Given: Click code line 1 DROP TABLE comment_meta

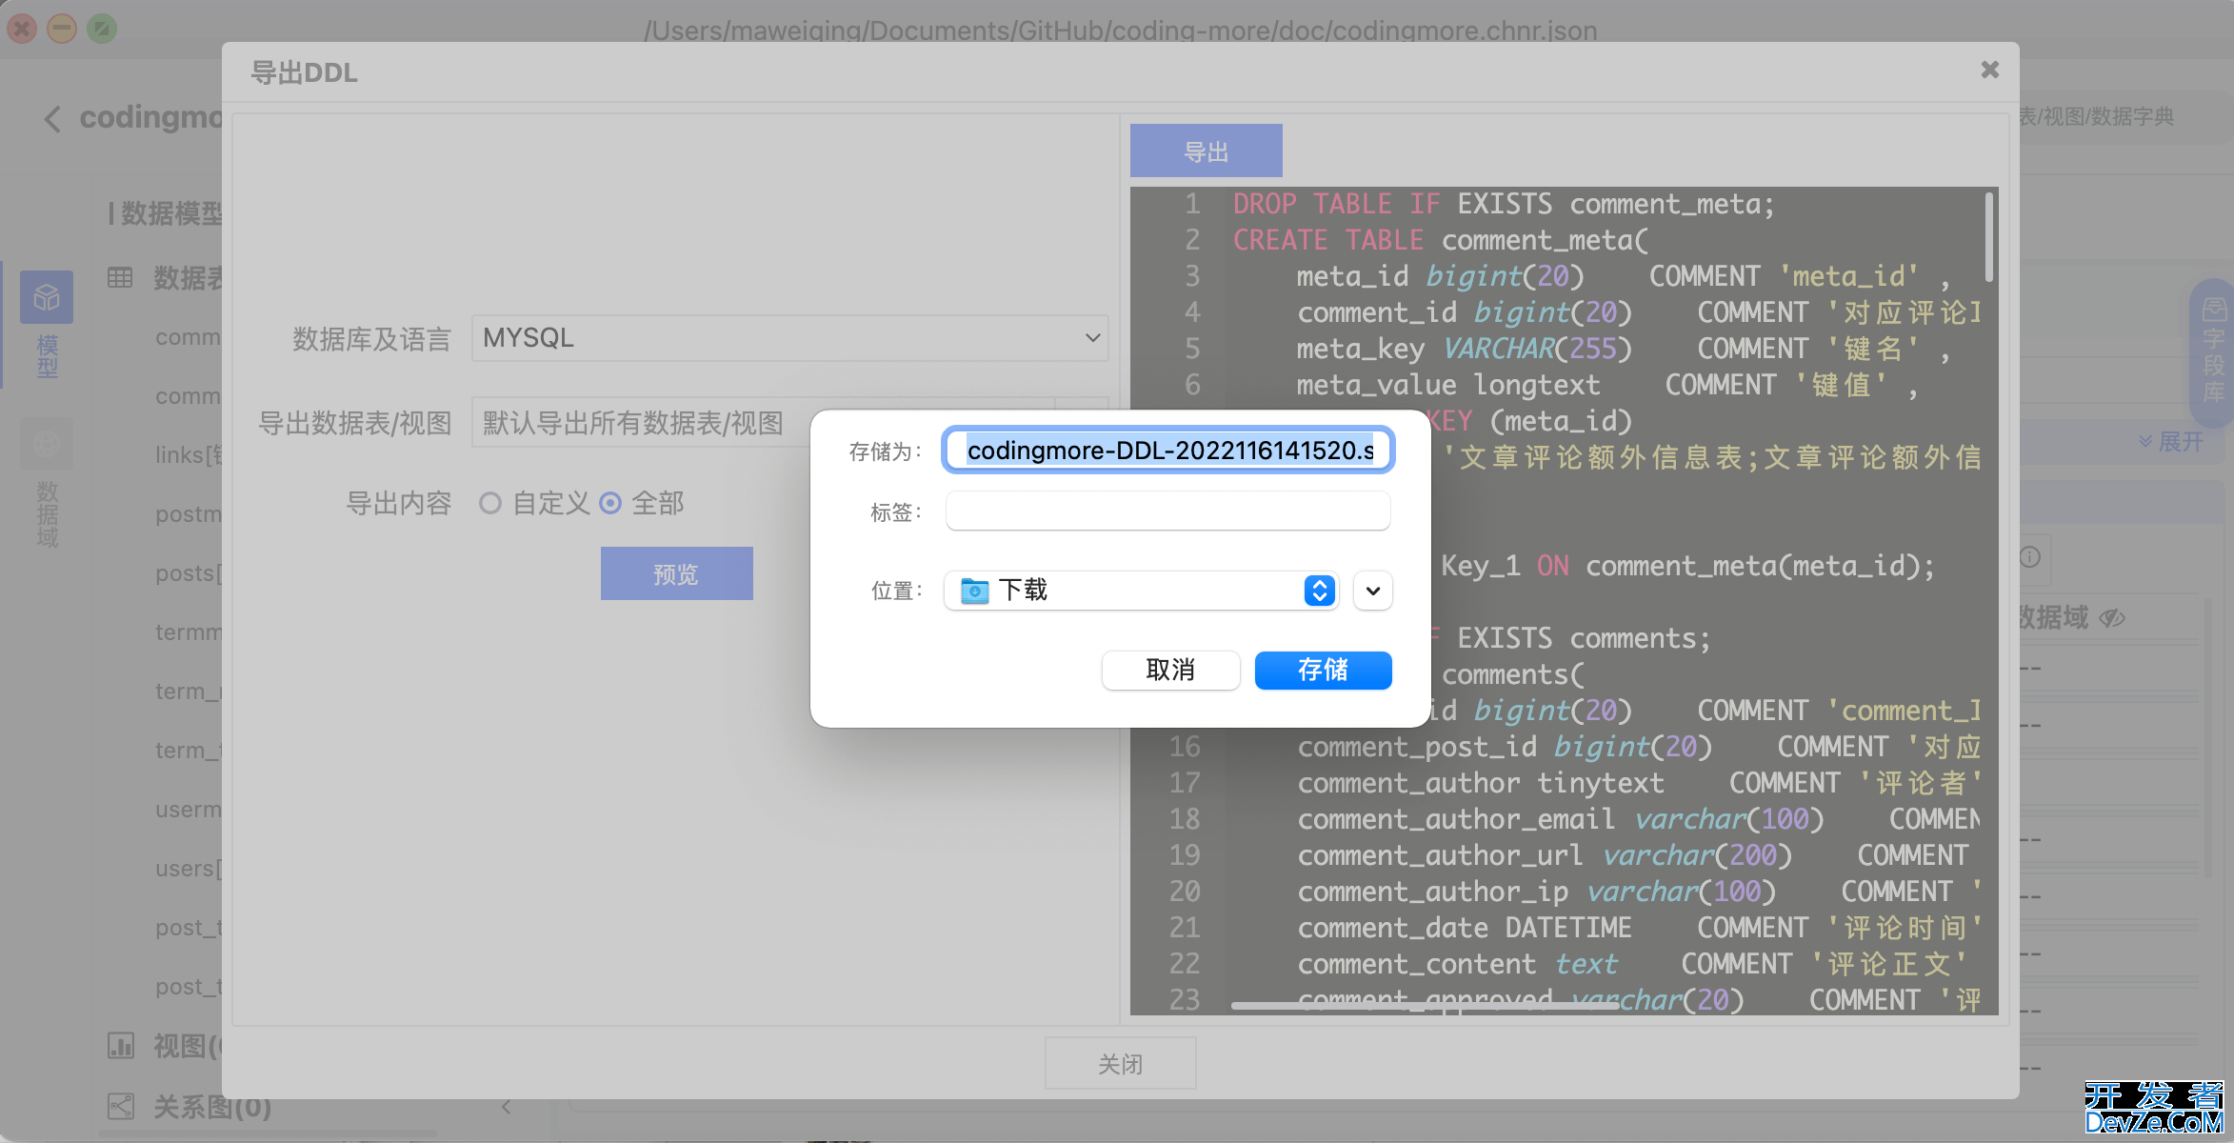Looking at the screenshot, I should click(x=1504, y=204).
